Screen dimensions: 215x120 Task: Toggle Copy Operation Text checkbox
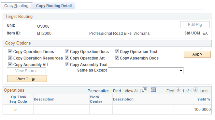pos(117,51)
